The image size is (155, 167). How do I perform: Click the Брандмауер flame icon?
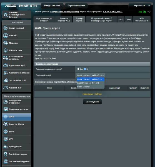click(6, 147)
